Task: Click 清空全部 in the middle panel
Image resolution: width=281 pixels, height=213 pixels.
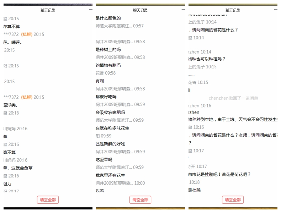Action: [140, 200]
